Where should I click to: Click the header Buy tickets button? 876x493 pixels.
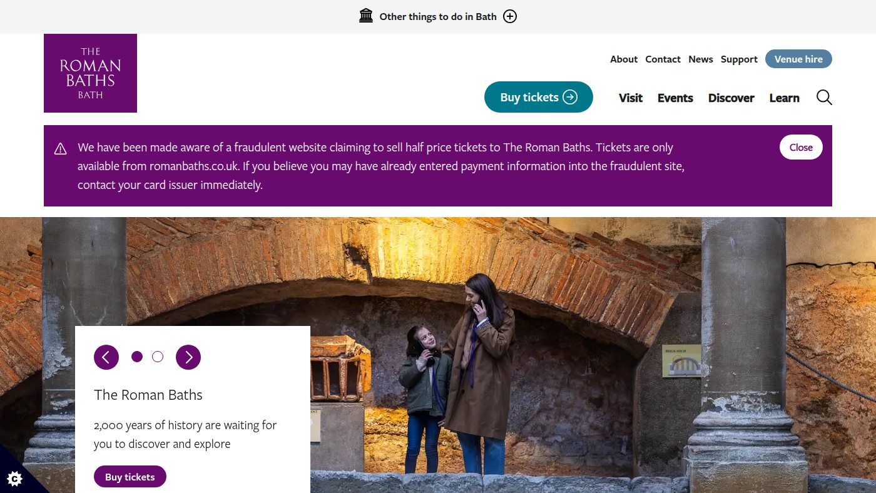pyautogui.click(x=539, y=97)
